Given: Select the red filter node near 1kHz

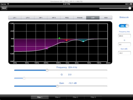Looking at the screenshot, I should coord(66,40).
